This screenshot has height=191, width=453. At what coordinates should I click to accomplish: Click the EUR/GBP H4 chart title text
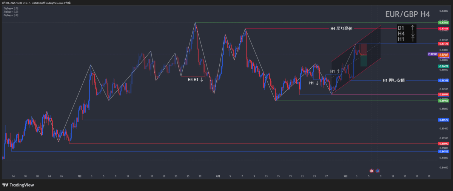tap(407, 14)
